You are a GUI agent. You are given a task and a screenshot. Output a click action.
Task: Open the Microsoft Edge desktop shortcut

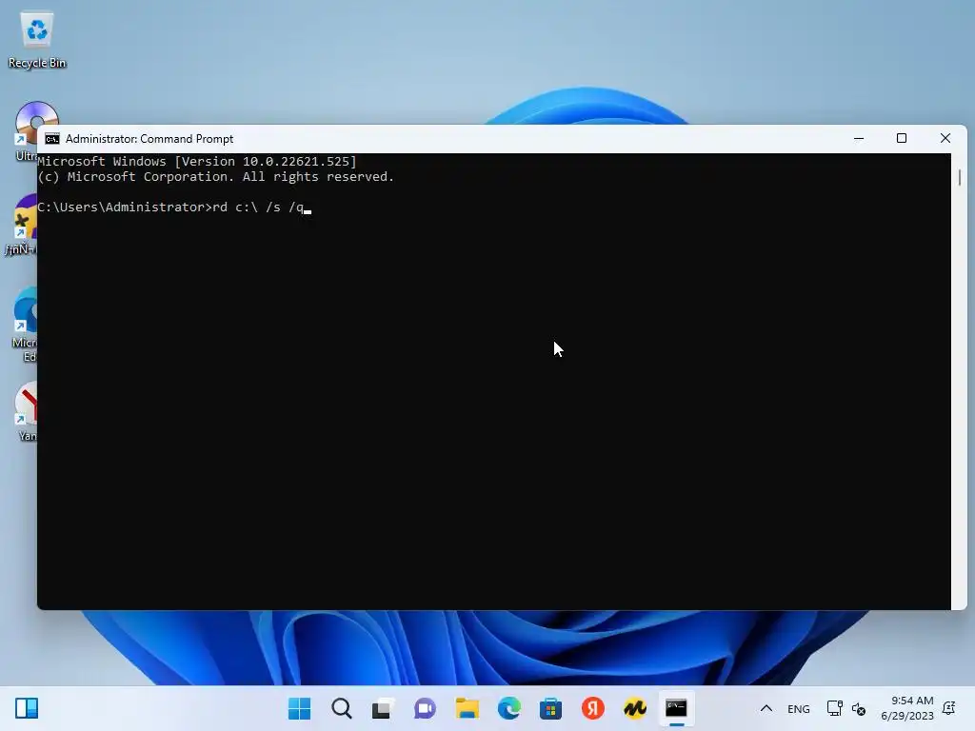25,325
